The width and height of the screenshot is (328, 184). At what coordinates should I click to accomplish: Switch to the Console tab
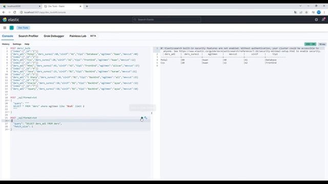click(x=8, y=36)
